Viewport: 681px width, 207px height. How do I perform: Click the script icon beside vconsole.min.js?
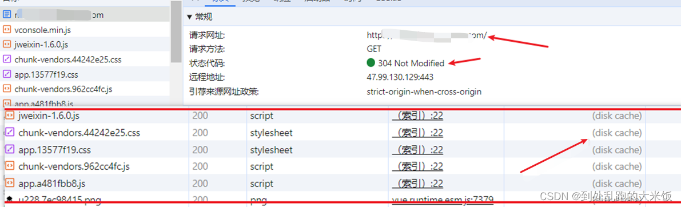pyautogui.click(x=6, y=30)
